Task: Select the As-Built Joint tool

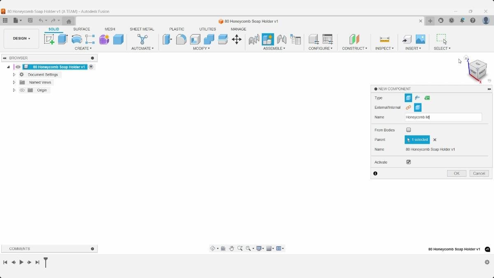Action: tap(282, 39)
